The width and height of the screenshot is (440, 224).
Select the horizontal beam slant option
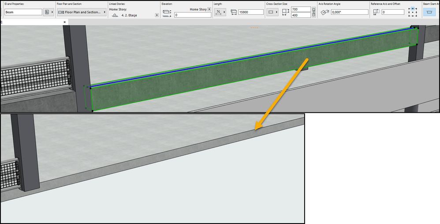(x=429, y=12)
